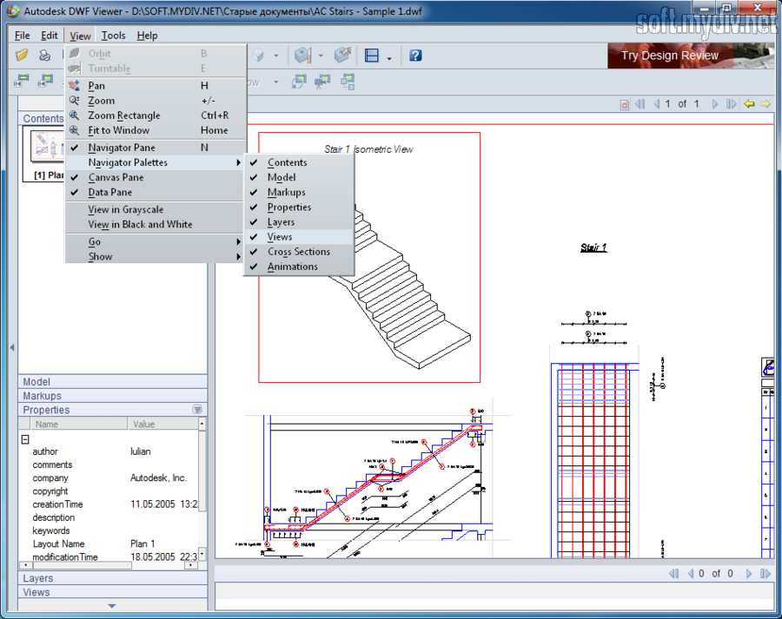Go to first page in top navigation
782x619 pixels.
point(640,104)
